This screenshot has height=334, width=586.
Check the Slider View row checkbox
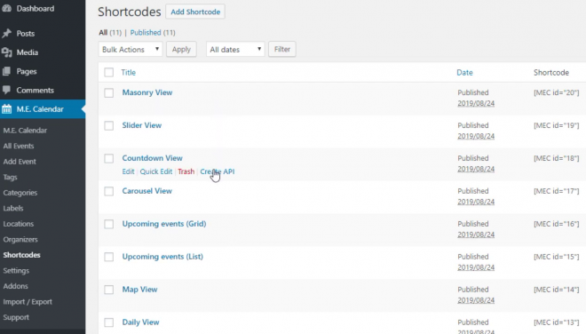(108, 125)
